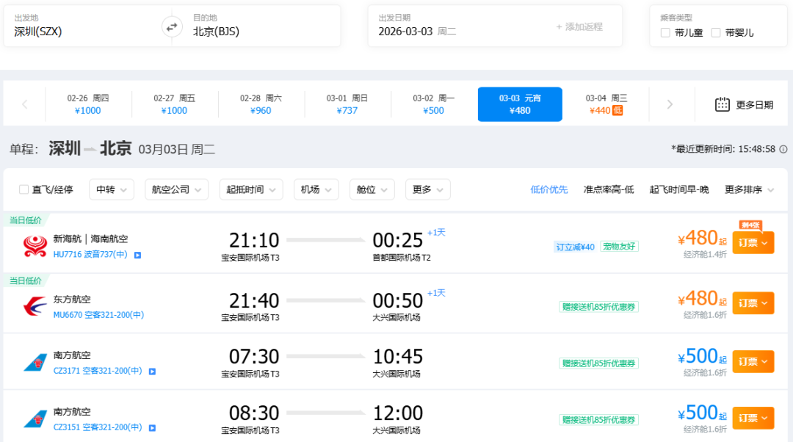Screen dimensions: 793x442
Task: Expand the 航空公司 filter dropdown
Action: click(x=176, y=189)
